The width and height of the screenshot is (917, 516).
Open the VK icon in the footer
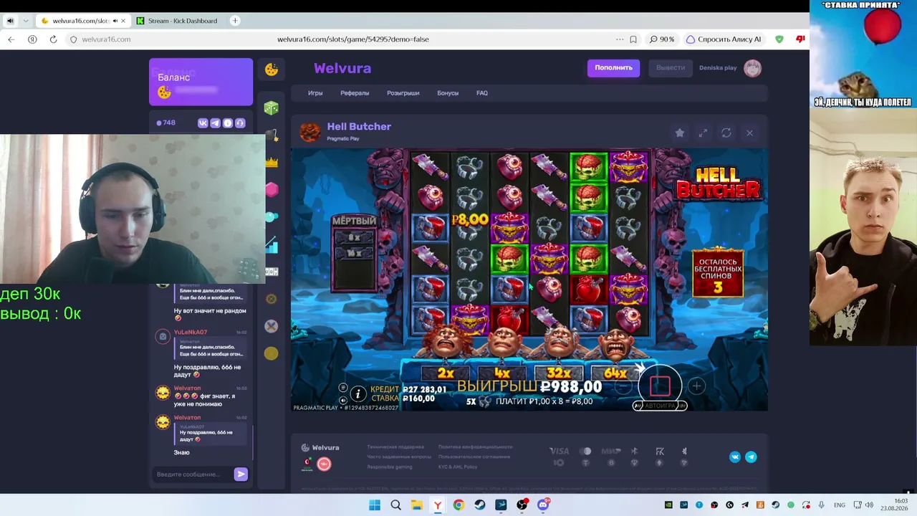(735, 457)
